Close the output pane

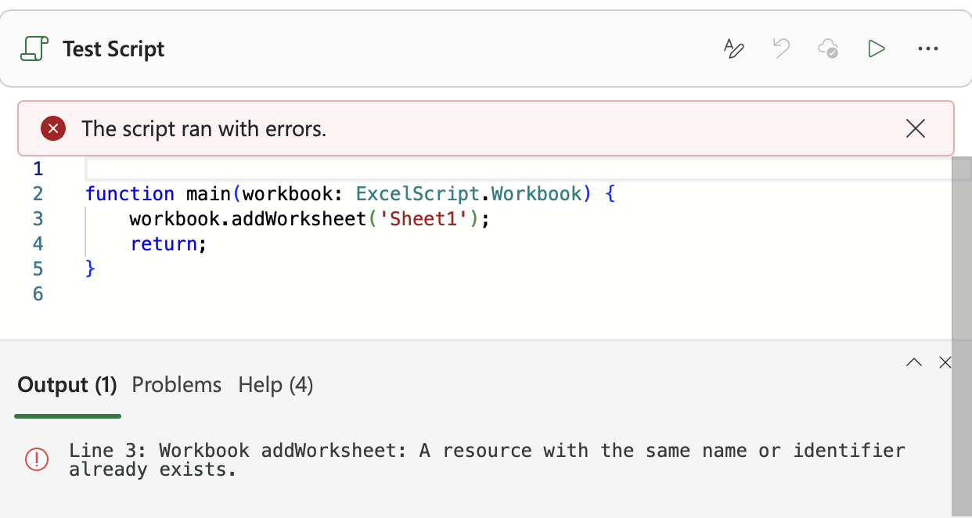pos(945,362)
